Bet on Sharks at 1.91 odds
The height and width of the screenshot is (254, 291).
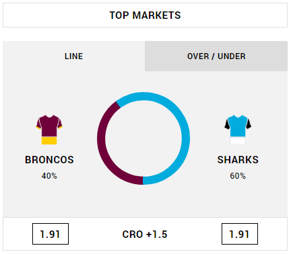(x=240, y=234)
